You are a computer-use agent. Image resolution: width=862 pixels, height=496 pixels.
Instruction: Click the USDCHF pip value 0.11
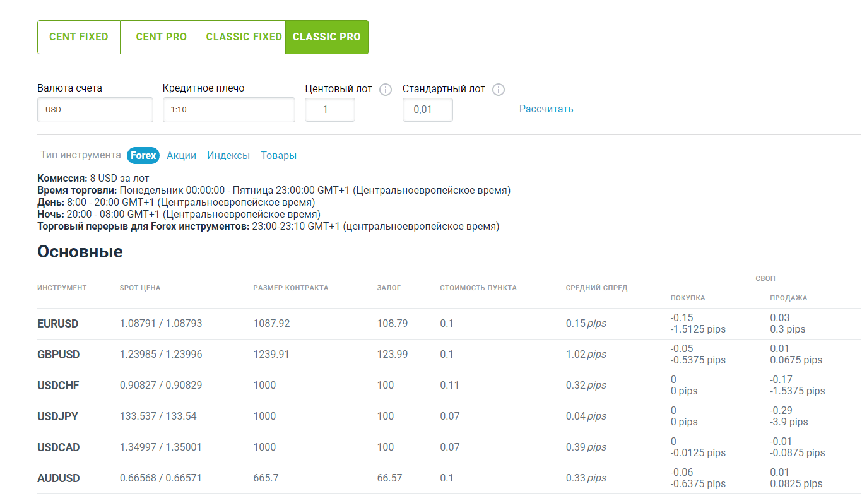pos(450,386)
